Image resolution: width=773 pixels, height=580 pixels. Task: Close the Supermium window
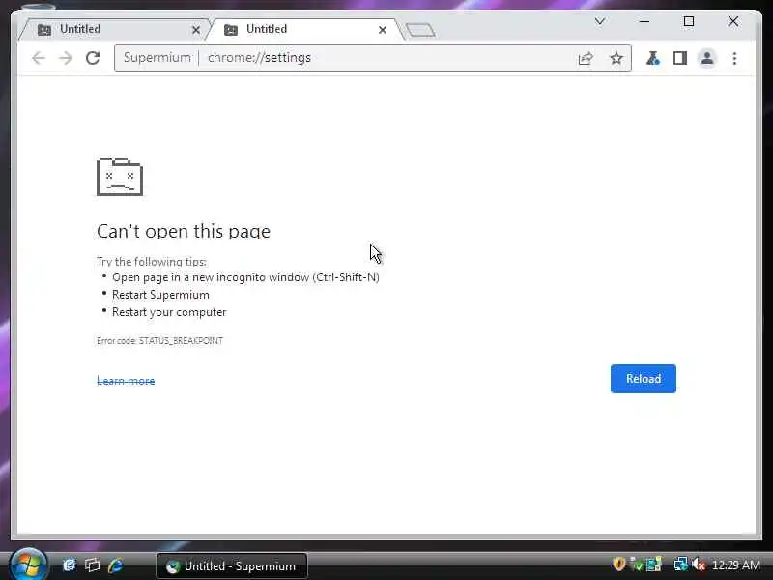tap(733, 21)
